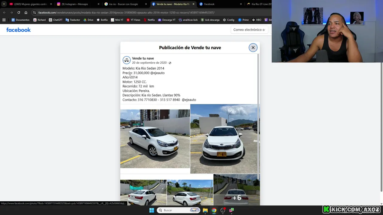The image size is (383, 215).
Task: Click the Publicación de Vende tu nave heading
Action: [190, 47]
